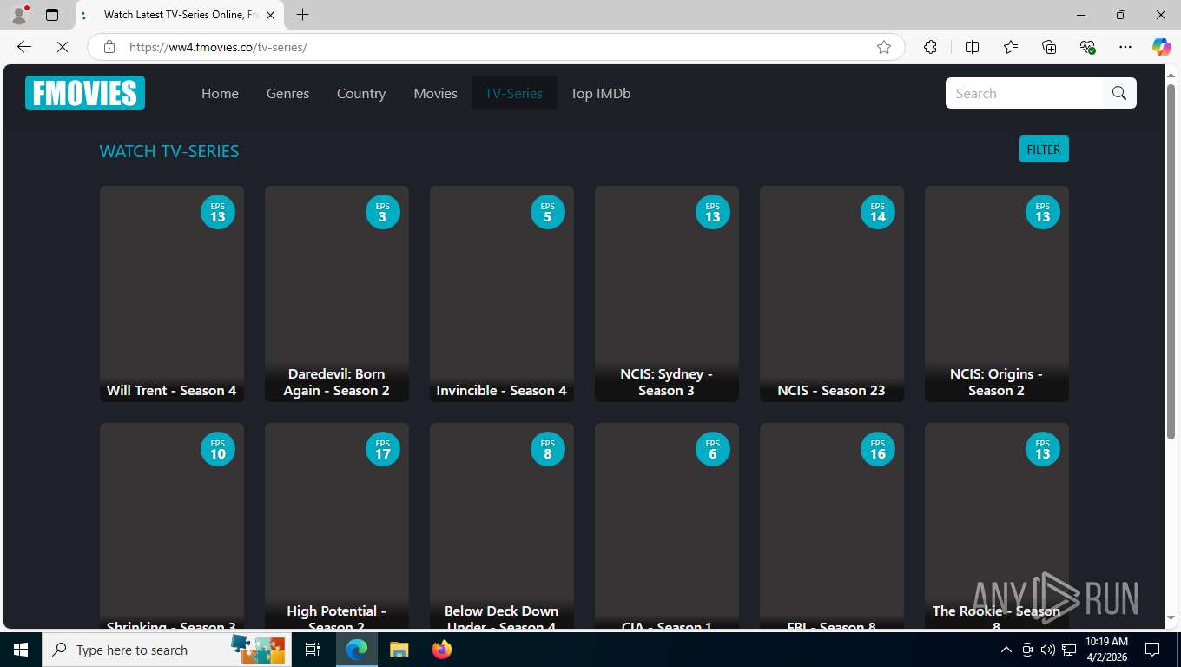The width and height of the screenshot is (1181, 667).
Task: Open Top IMDb page
Action: click(x=600, y=93)
